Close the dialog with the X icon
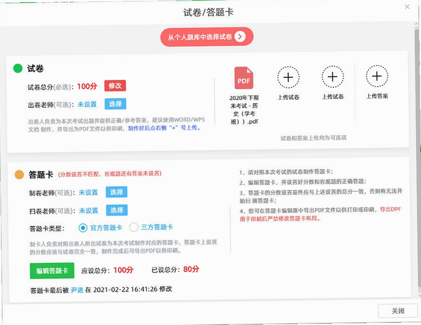The width and height of the screenshot is (421, 325). (x=407, y=7)
